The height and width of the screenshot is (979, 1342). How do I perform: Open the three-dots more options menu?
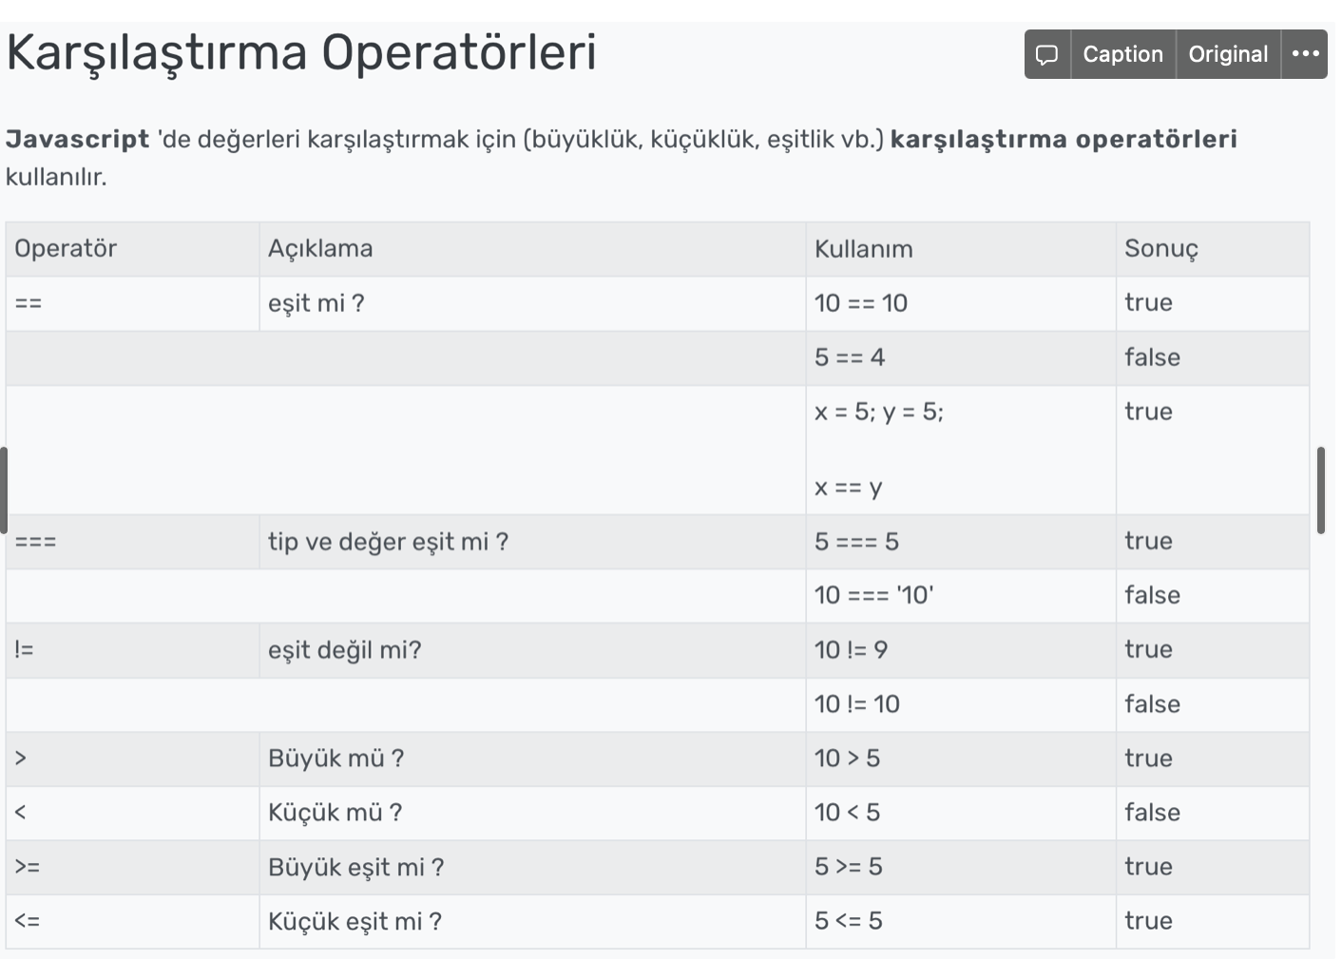(x=1305, y=54)
